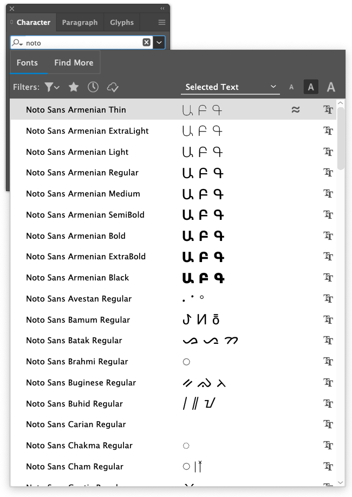Click TrueType icon for Brahmi Regular
Image resolution: width=352 pixels, height=497 pixels.
coord(328,361)
